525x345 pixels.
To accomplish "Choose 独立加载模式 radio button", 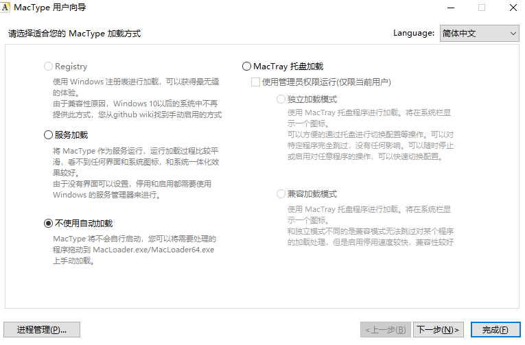I will point(281,99).
